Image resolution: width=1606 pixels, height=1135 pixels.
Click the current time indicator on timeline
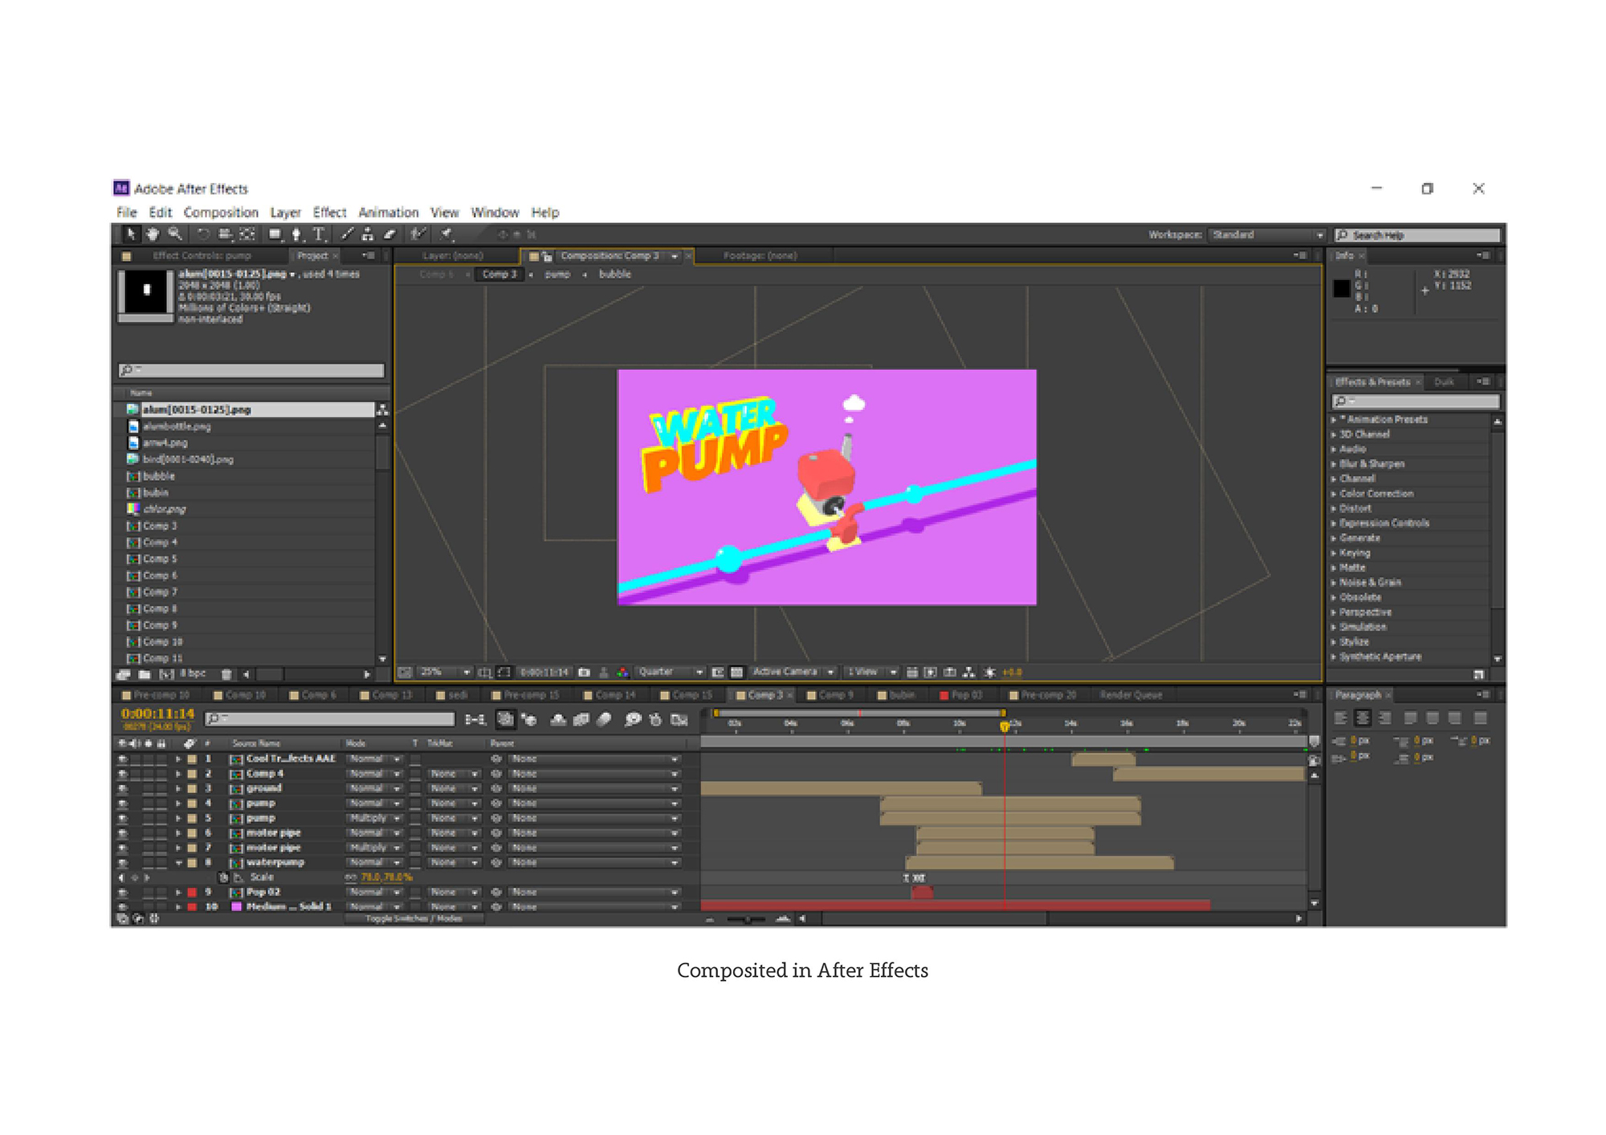coord(1004,726)
